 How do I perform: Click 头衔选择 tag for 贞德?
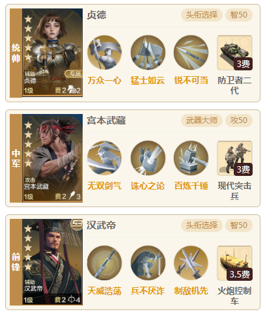pyautogui.click(x=202, y=15)
